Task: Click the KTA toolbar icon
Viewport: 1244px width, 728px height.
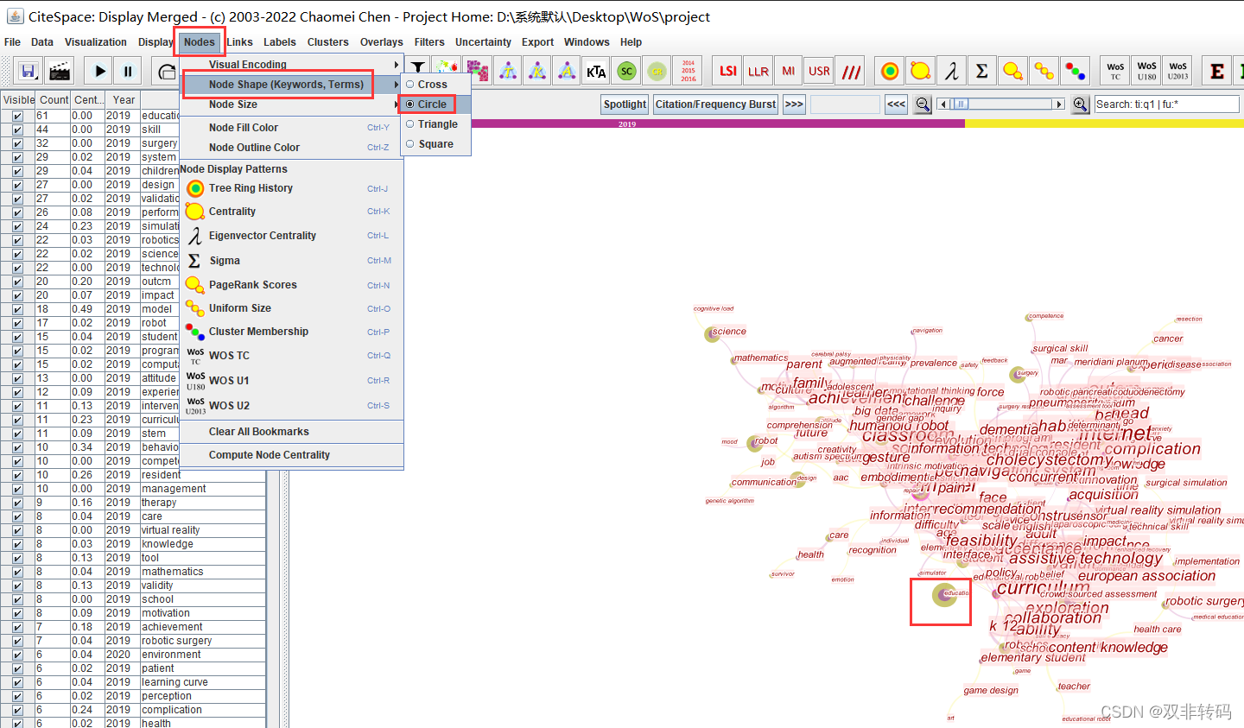Action: 596,71
